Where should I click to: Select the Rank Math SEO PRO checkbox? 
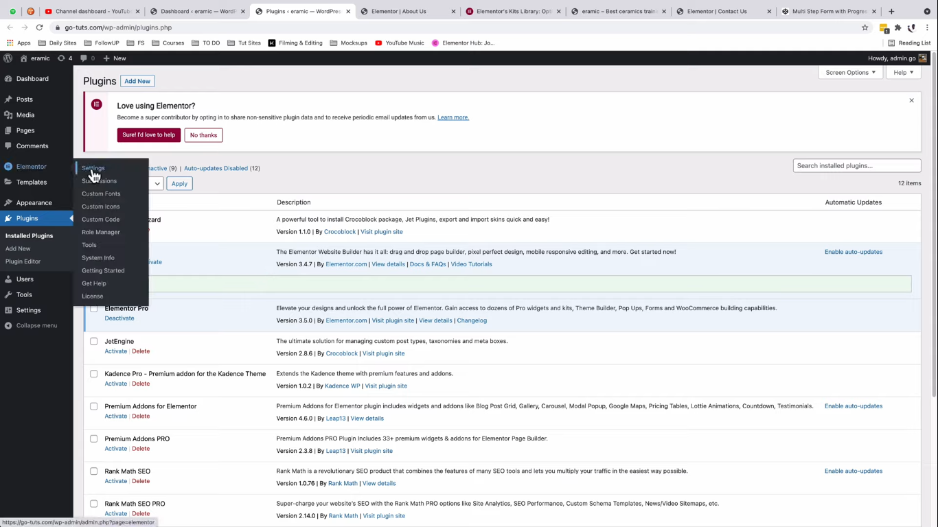click(94, 504)
